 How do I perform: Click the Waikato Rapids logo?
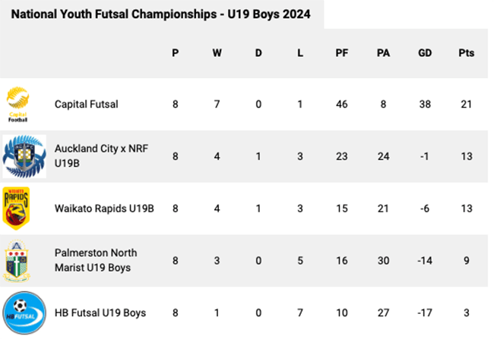(x=17, y=208)
